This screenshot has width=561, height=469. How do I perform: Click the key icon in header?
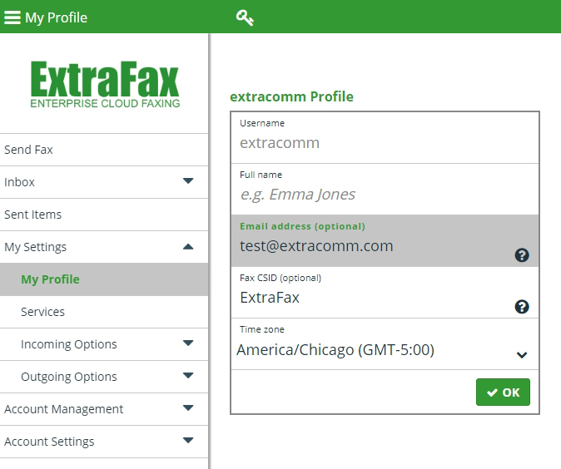(x=245, y=17)
